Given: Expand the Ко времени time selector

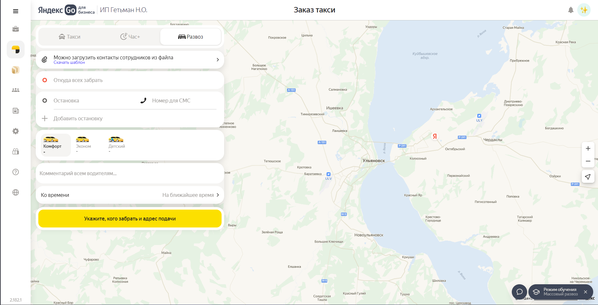Looking at the screenshot, I should pyautogui.click(x=130, y=195).
